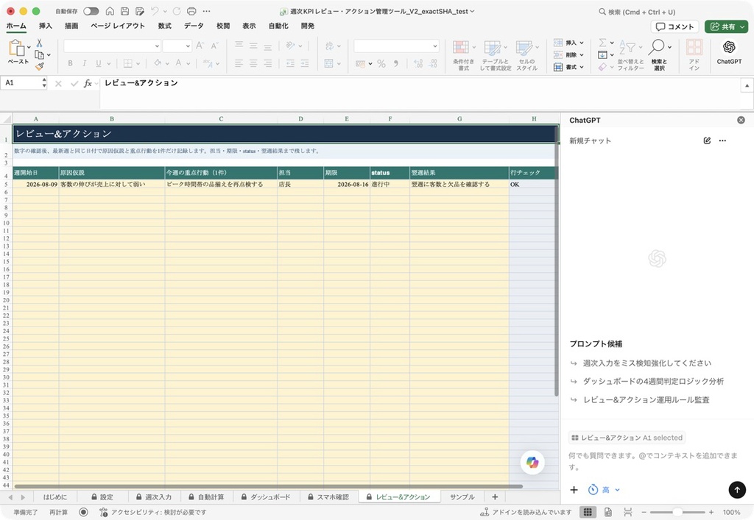Viewport: 754px width, 520px height.
Task: Select prompt about Review & Action rule audit
Action: [x=646, y=399]
